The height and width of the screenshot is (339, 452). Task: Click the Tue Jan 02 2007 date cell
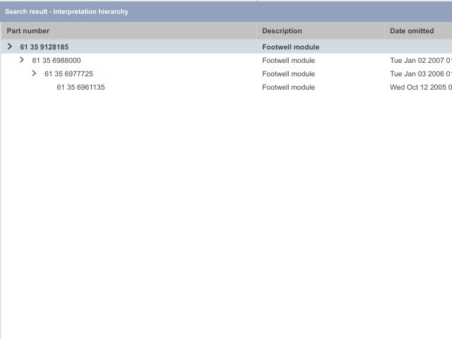click(x=420, y=61)
